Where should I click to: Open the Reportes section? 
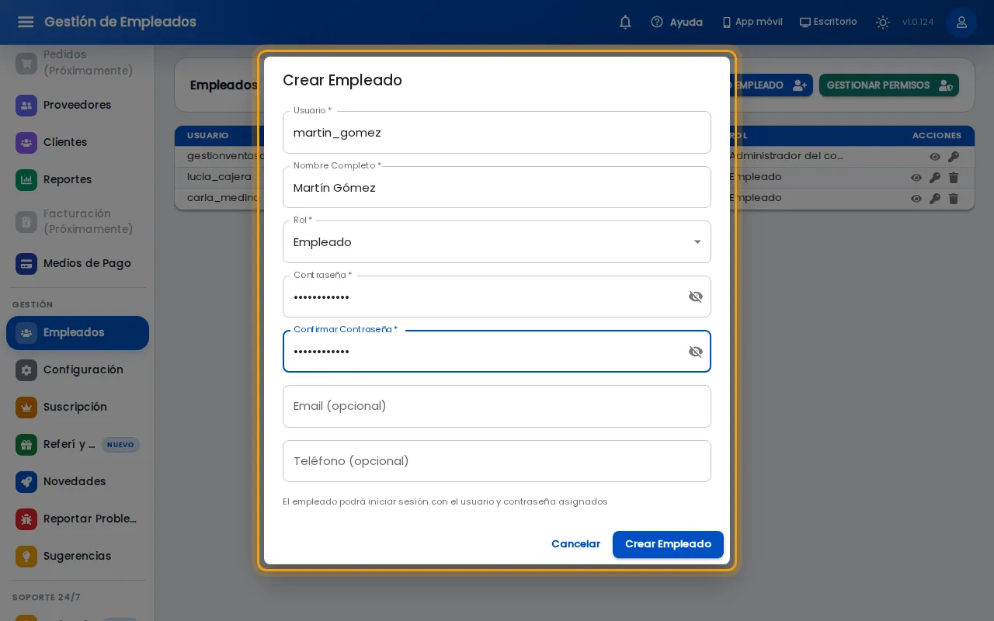coord(78,179)
